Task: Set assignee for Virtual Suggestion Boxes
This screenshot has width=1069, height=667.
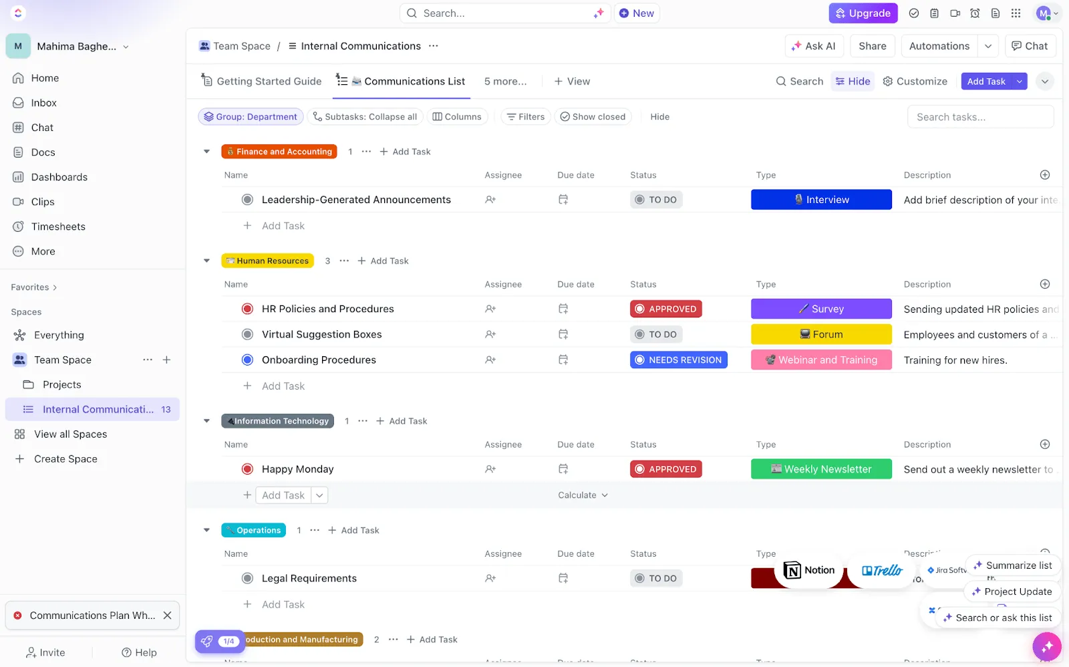Action: pyautogui.click(x=490, y=334)
